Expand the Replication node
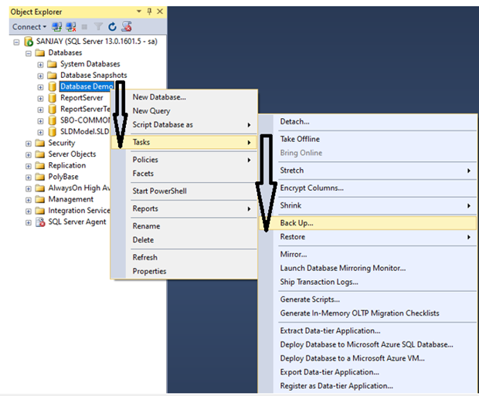This screenshot has height=396, width=479. click(x=29, y=166)
